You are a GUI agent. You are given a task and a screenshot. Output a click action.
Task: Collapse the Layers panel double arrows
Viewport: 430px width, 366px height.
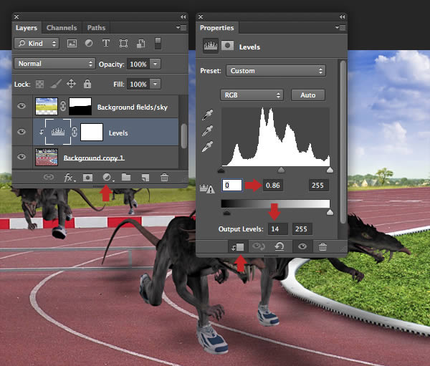[x=183, y=16]
